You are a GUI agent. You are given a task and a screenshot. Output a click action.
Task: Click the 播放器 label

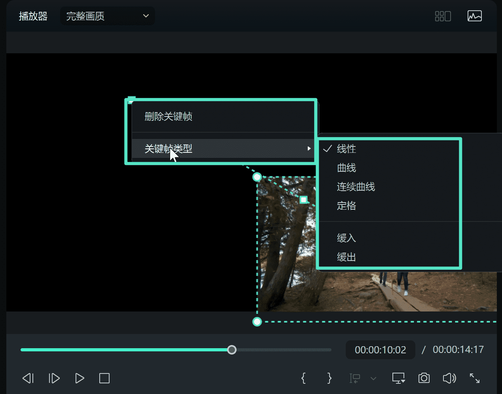(x=33, y=16)
